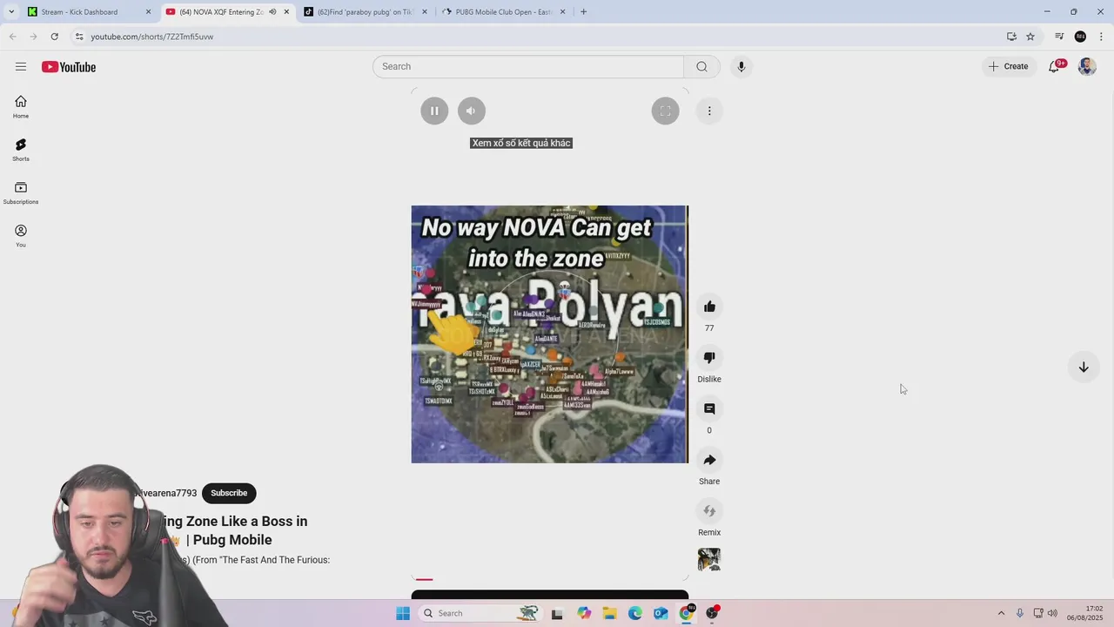Search with your voice microphone
1114x627 pixels.
(741, 66)
